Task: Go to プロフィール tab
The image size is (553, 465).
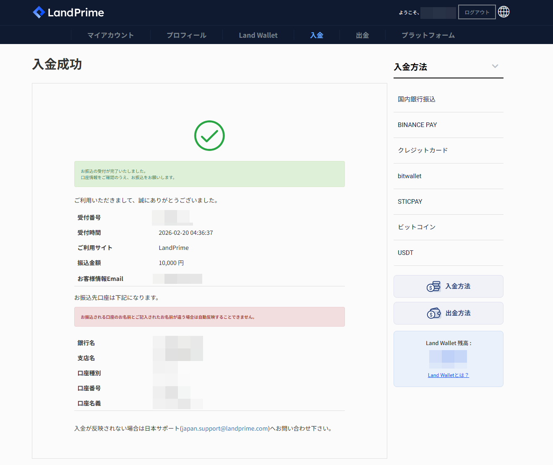Action: click(x=186, y=35)
